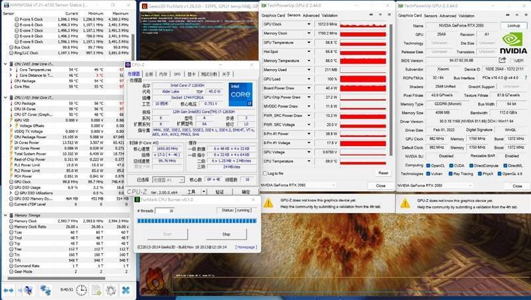531x300 pixels.
Task: Click the Memory Clock sensor icon in HWiNFO
Action: 11,221
